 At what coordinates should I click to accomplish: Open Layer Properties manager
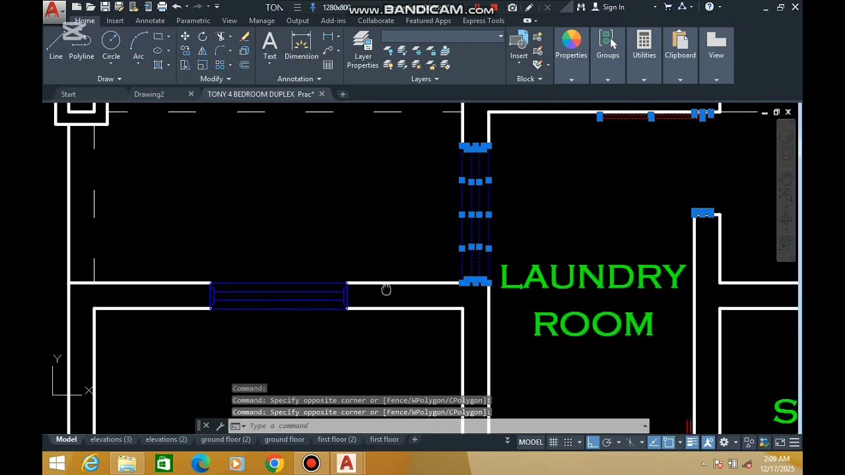point(362,50)
